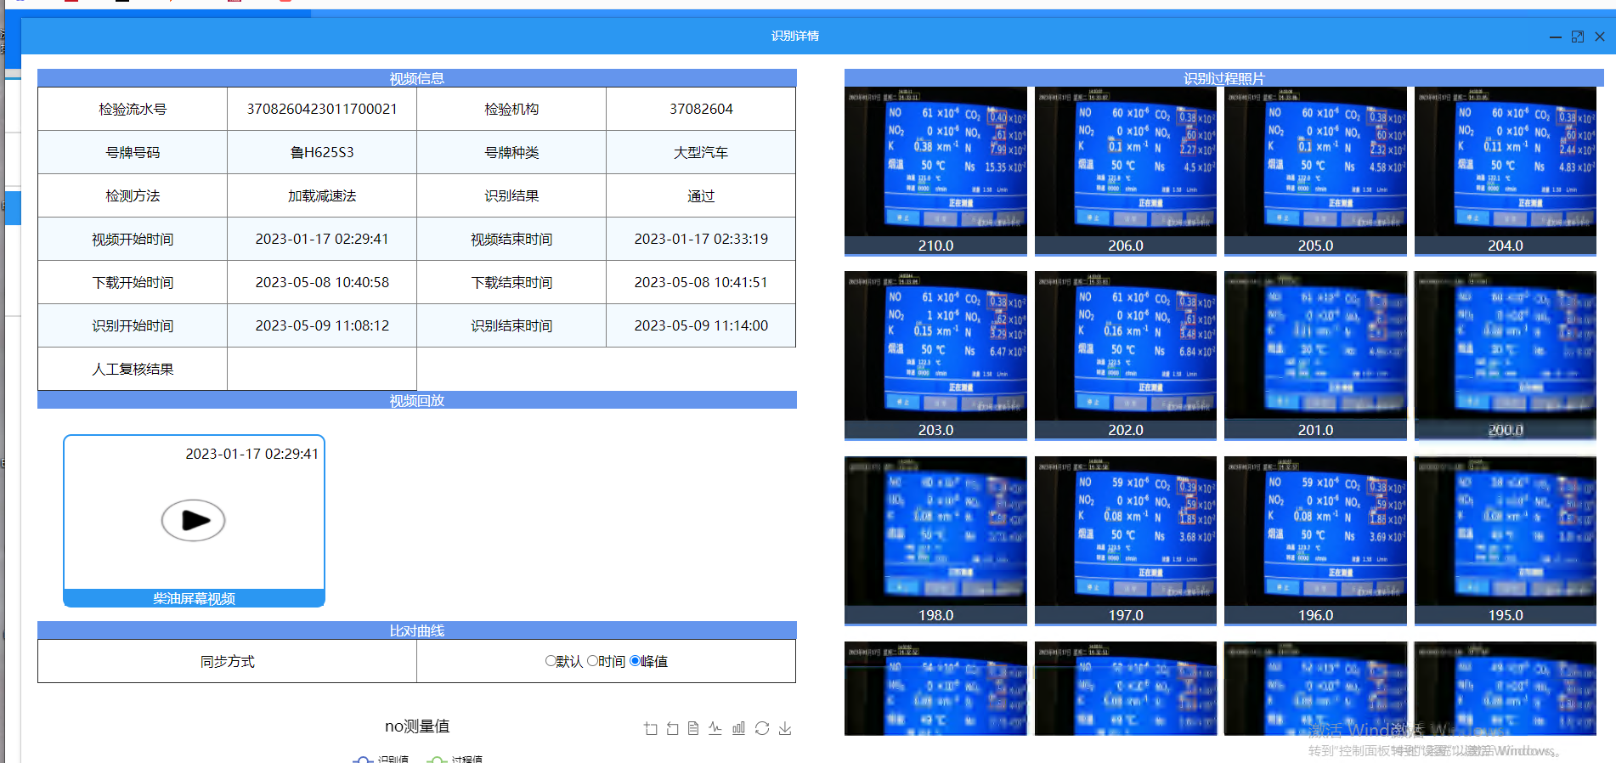
Task: Toggle the 识别值 legend series
Action: 381,759
